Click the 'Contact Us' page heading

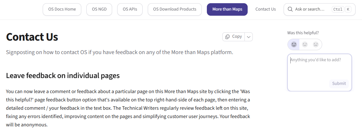tap(32, 37)
